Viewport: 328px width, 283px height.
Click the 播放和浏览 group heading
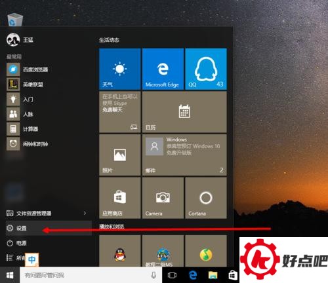112,227
